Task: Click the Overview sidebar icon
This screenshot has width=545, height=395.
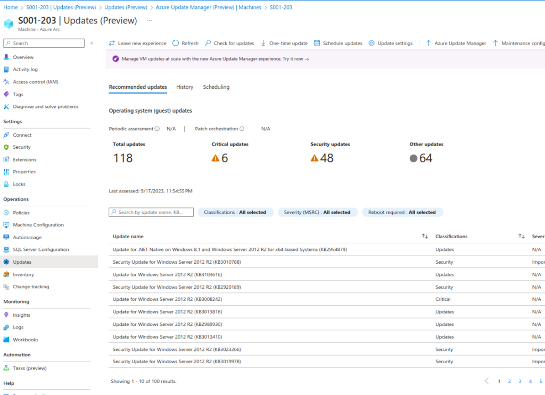Action: [6, 57]
